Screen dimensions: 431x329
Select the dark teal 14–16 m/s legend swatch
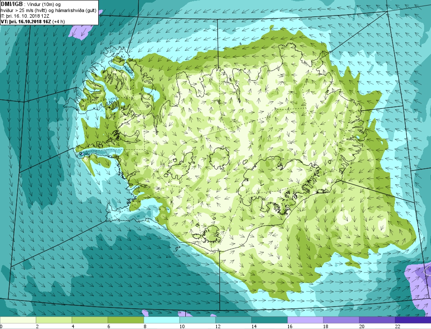(x=269, y=320)
